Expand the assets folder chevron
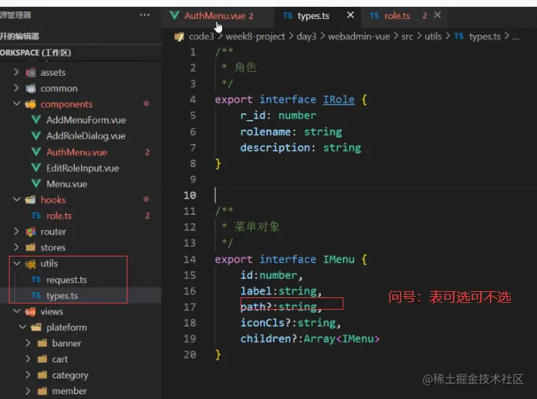537x399 pixels. [x=16, y=72]
